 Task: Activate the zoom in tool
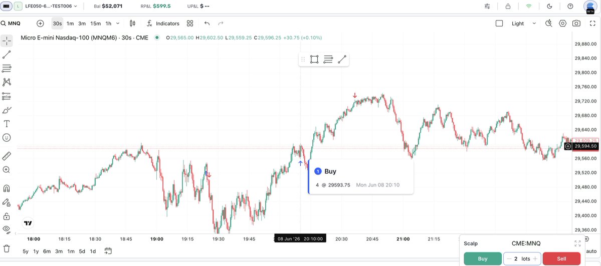pos(7,169)
